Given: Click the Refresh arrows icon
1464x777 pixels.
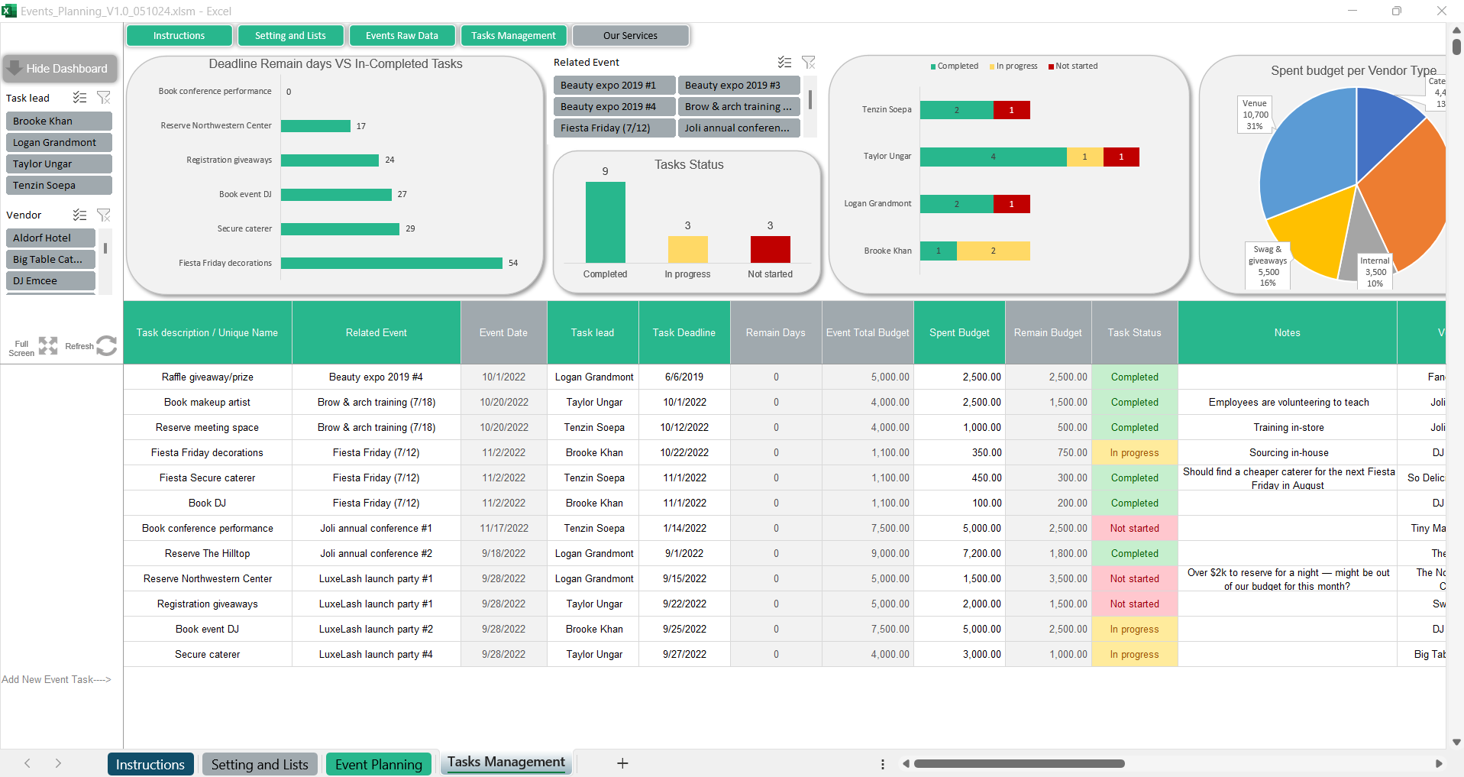Looking at the screenshot, I should (x=107, y=346).
